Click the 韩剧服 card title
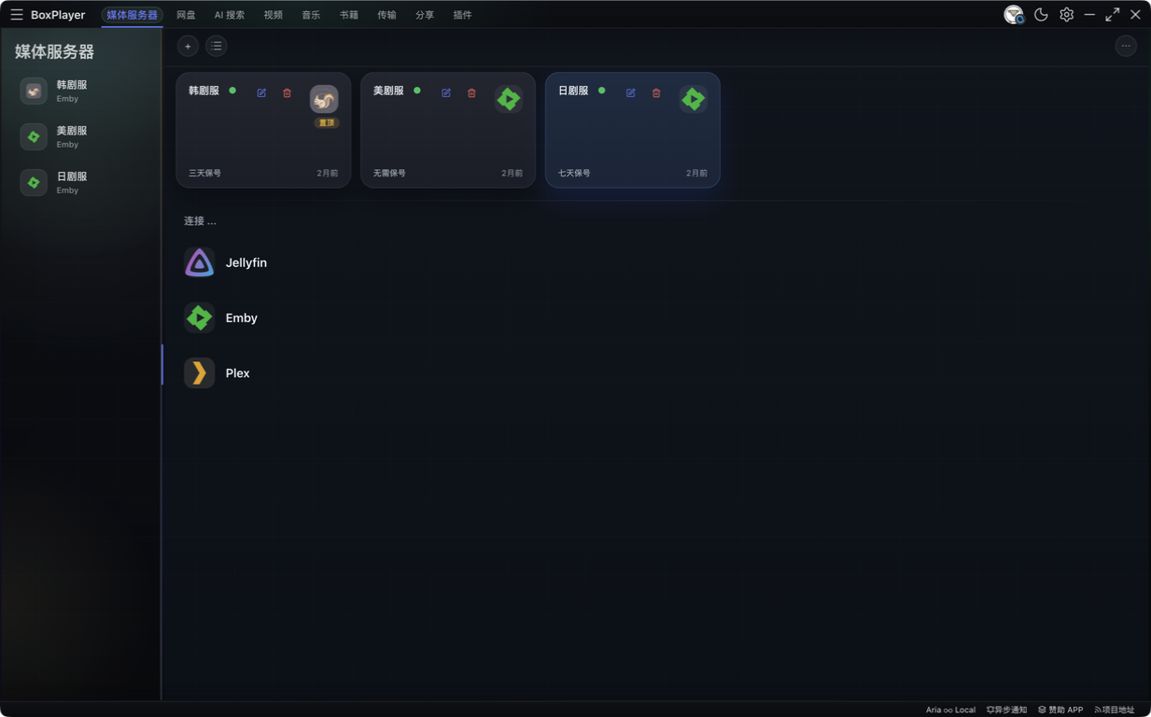 (204, 91)
